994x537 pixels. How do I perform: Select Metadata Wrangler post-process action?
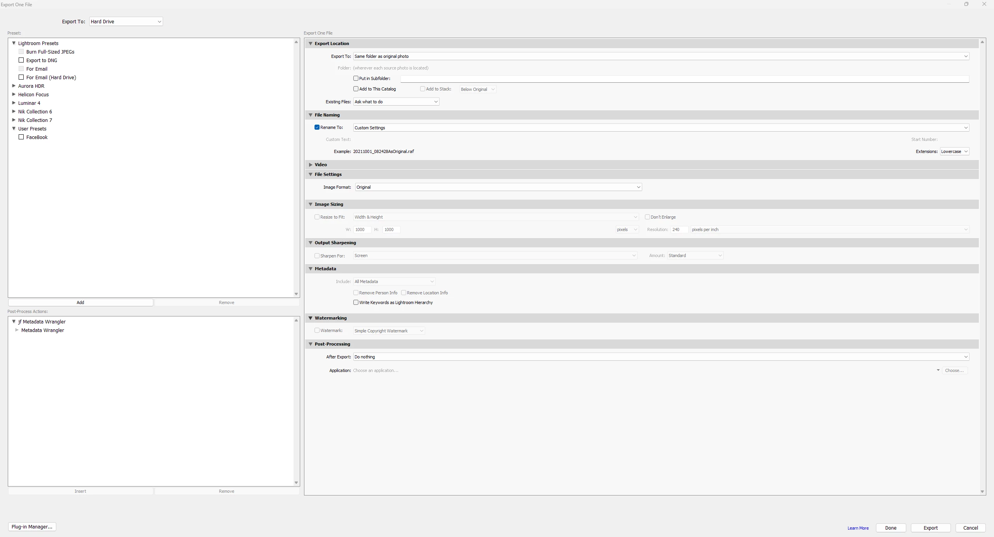[43, 330]
